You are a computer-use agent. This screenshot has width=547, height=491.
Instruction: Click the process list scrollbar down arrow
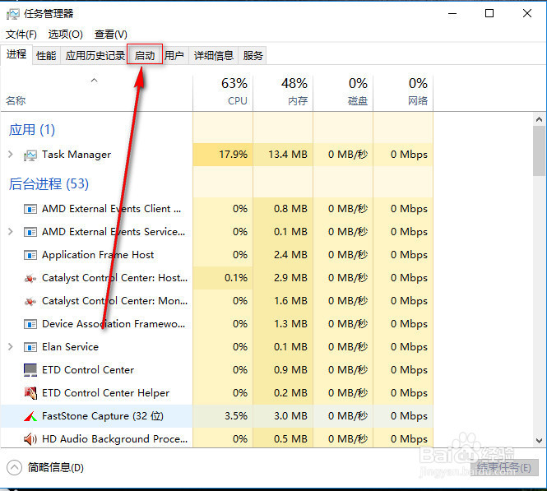539,441
